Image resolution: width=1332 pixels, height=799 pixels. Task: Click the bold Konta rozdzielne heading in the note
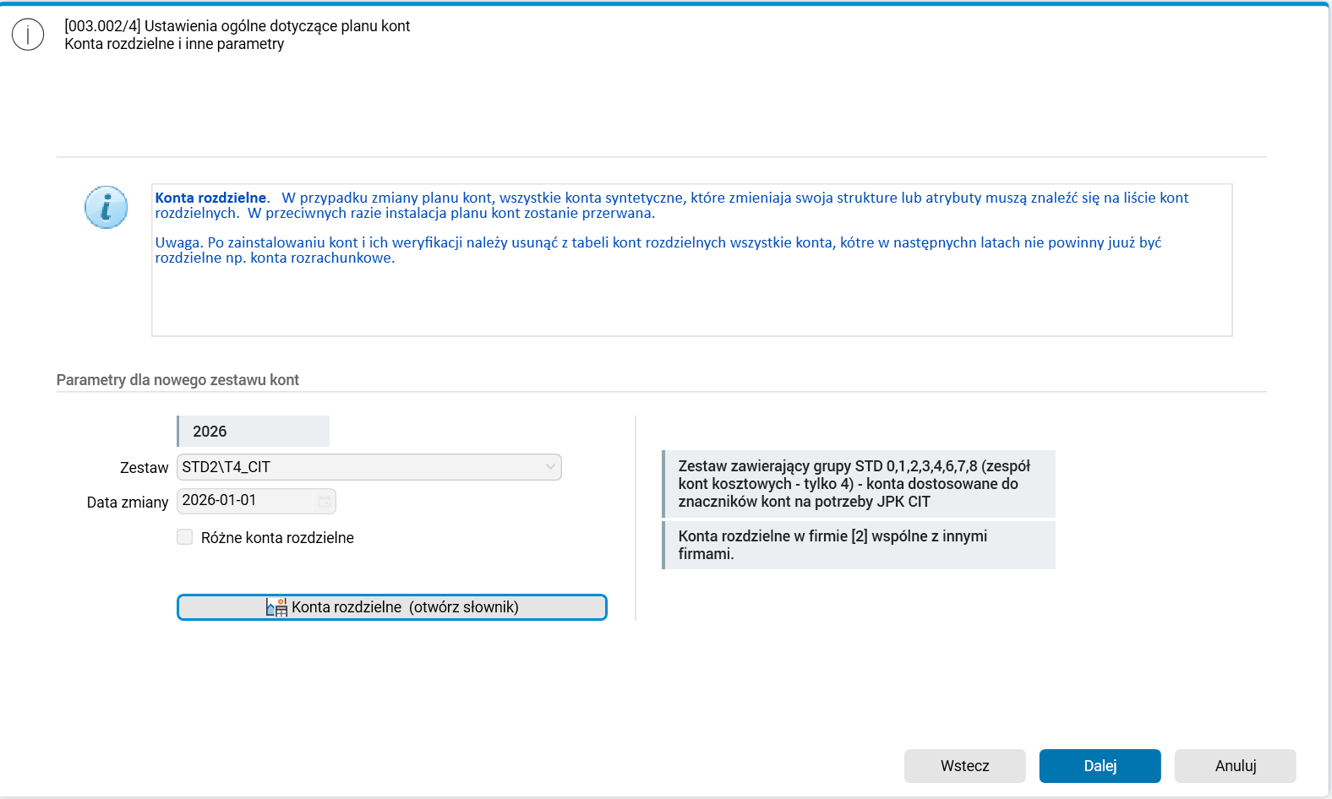210,198
